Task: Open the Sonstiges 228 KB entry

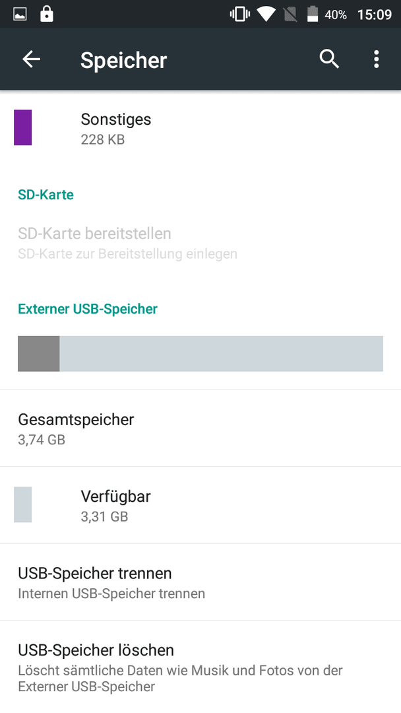Action: [x=200, y=128]
